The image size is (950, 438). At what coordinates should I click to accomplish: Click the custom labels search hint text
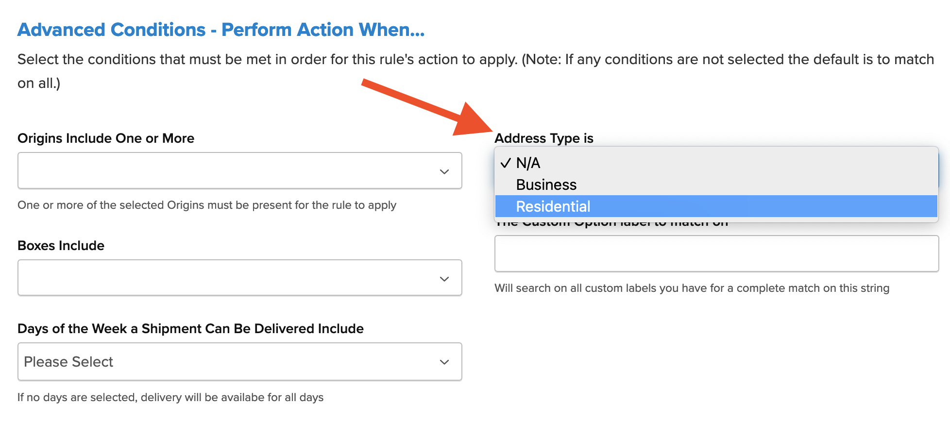(692, 288)
